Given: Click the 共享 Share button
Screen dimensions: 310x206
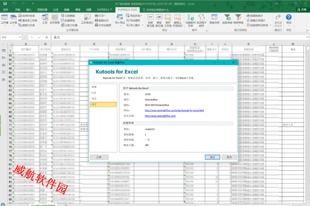Looking at the screenshot, I should click(x=302, y=10).
